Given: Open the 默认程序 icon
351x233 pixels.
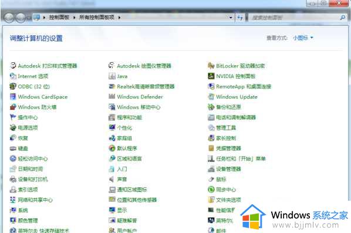Looking at the screenshot, I should (x=112, y=148).
